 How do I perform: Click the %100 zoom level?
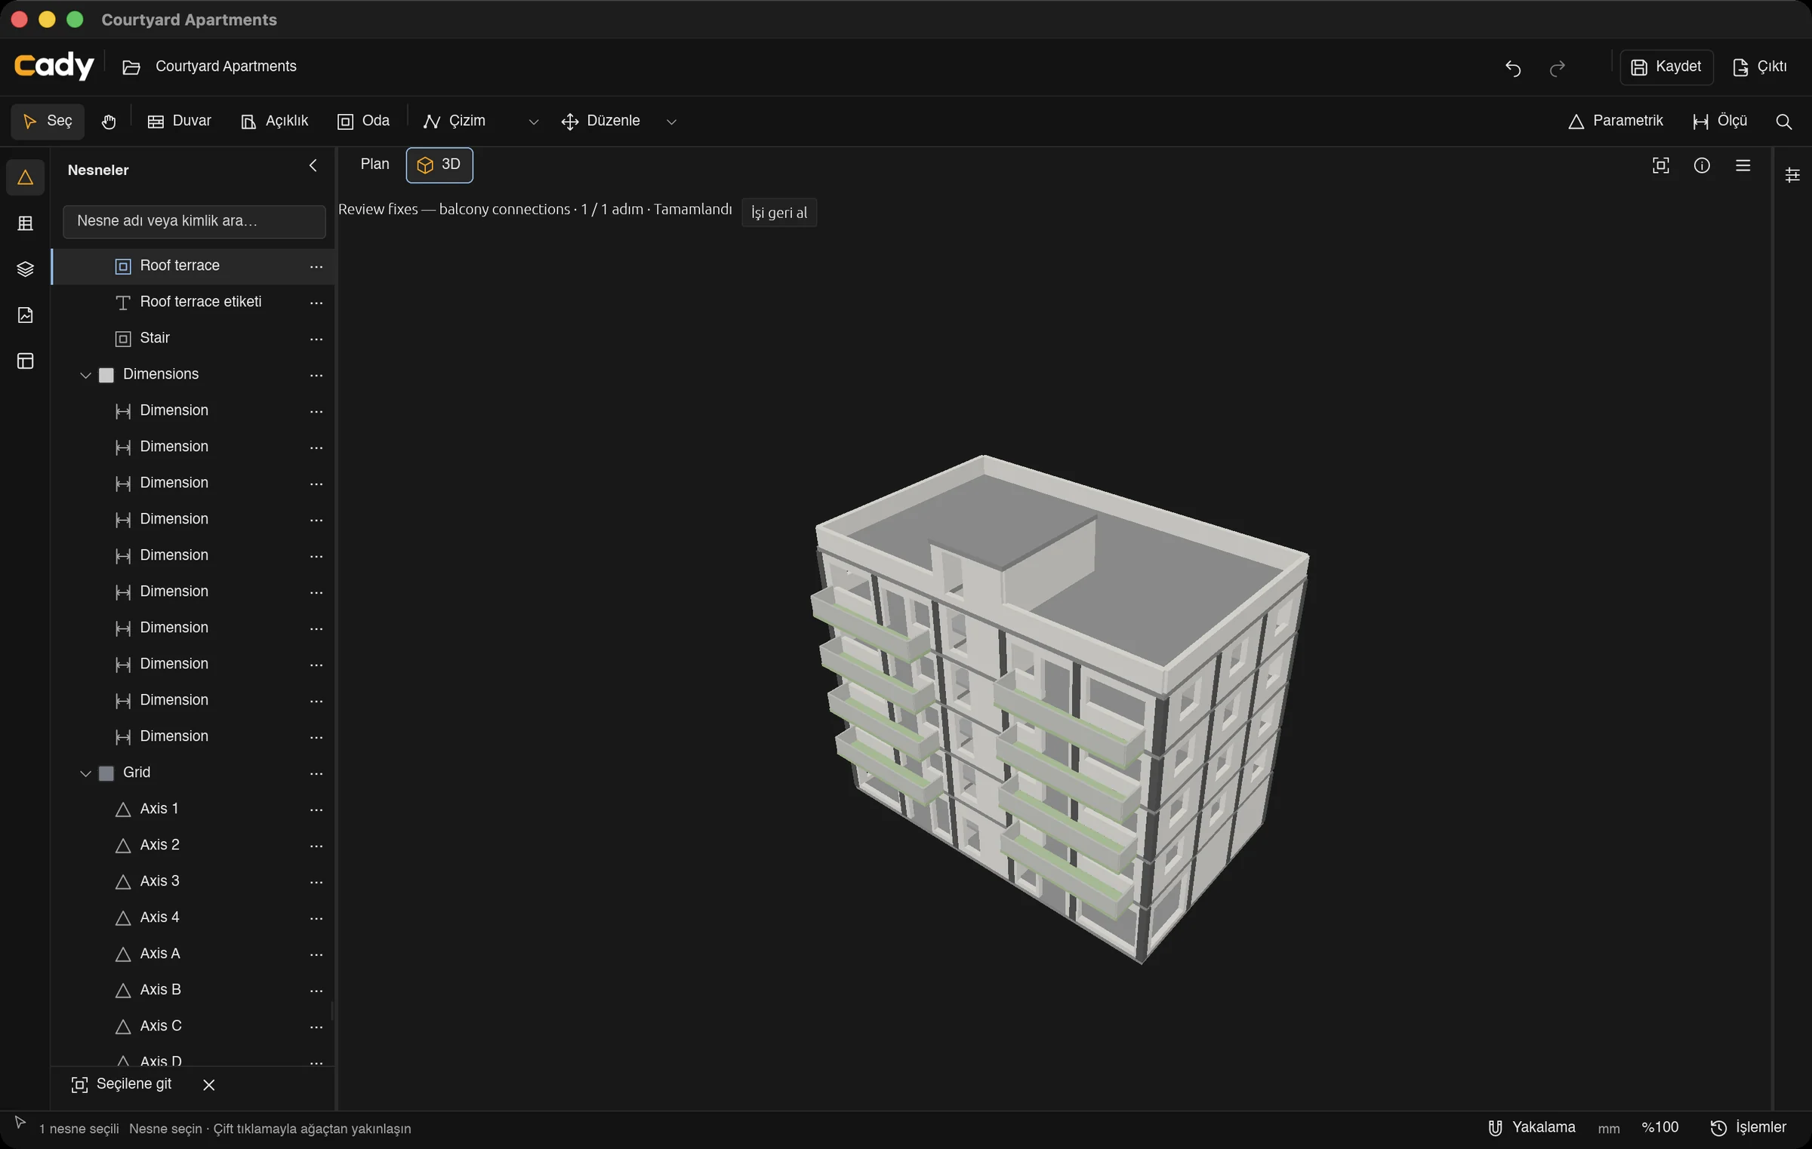pyautogui.click(x=1659, y=1128)
